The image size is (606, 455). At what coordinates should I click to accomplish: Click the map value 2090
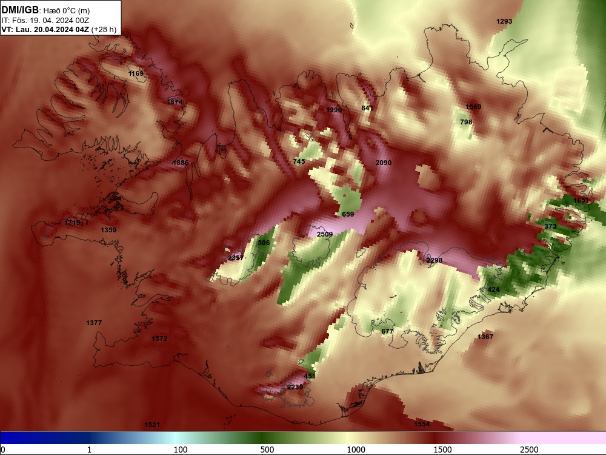point(384,163)
